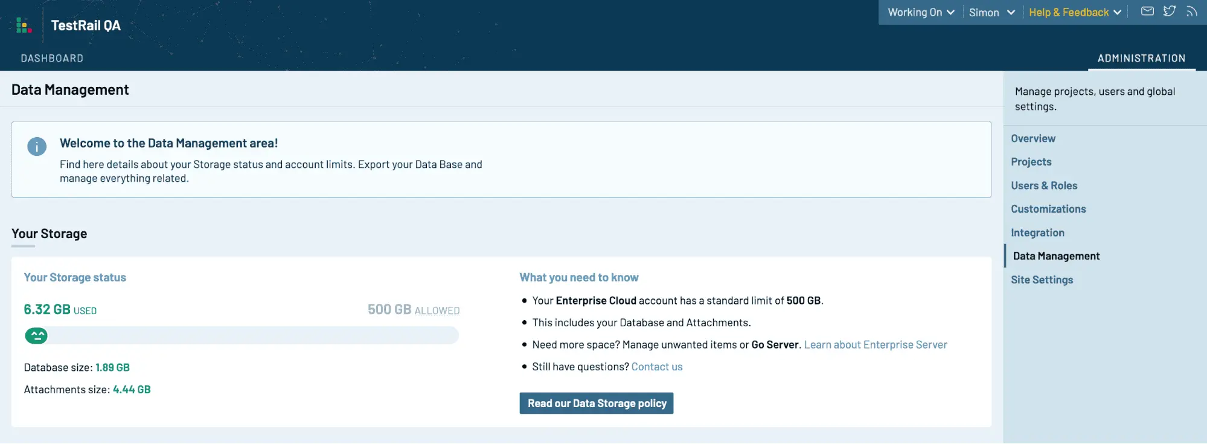Go to Projects in the sidebar
The image size is (1207, 444).
coord(1031,162)
